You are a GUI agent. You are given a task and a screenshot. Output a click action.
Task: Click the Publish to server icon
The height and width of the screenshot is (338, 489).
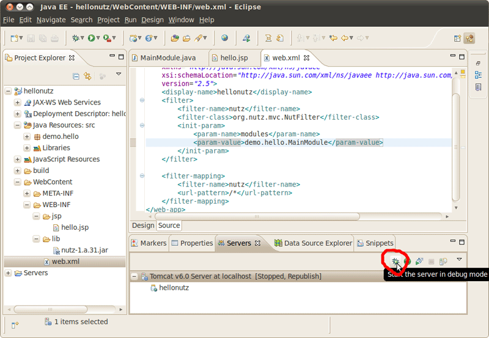pos(444,262)
